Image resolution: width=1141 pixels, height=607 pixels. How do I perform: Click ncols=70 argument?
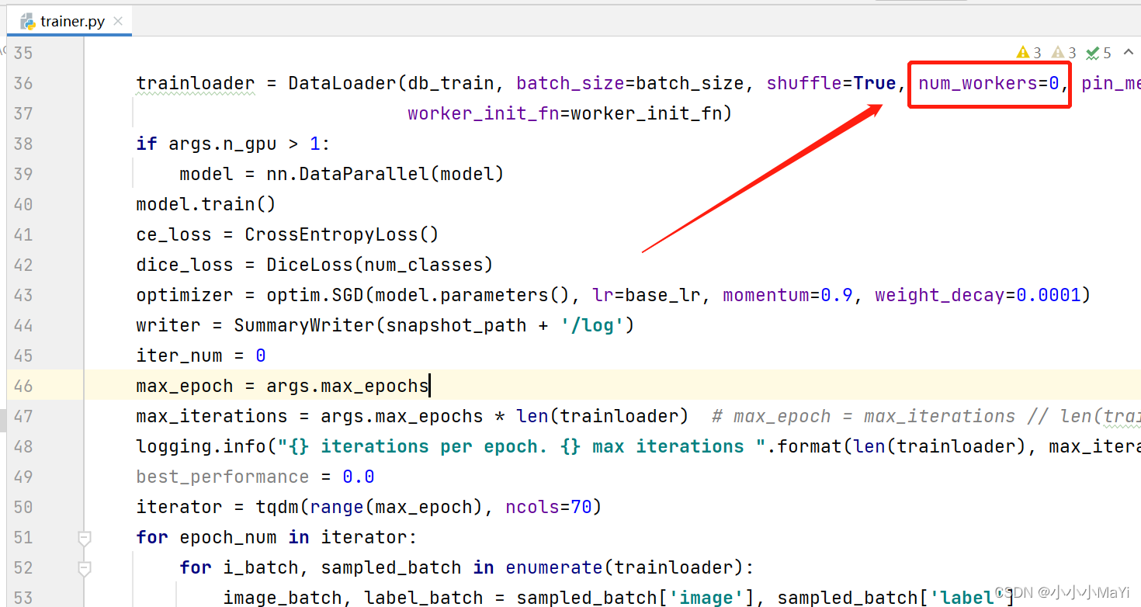pyautogui.click(x=549, y=507)
